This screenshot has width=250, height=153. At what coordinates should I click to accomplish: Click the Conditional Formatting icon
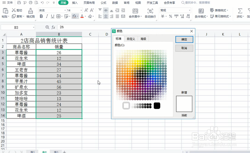[x=201, y=11]
